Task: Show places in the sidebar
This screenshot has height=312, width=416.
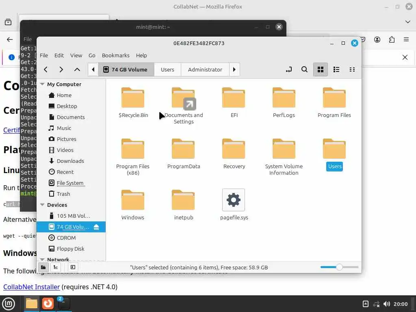Action: click(43, 267)
